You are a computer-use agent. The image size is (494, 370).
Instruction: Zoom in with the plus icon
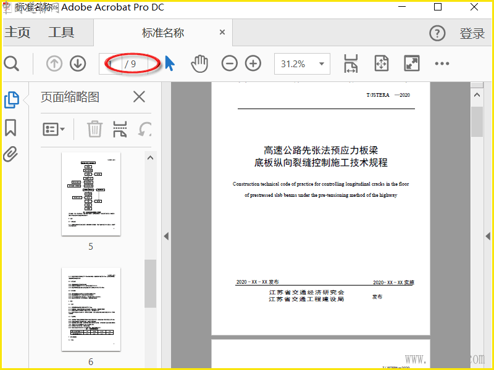coord(253,64)
